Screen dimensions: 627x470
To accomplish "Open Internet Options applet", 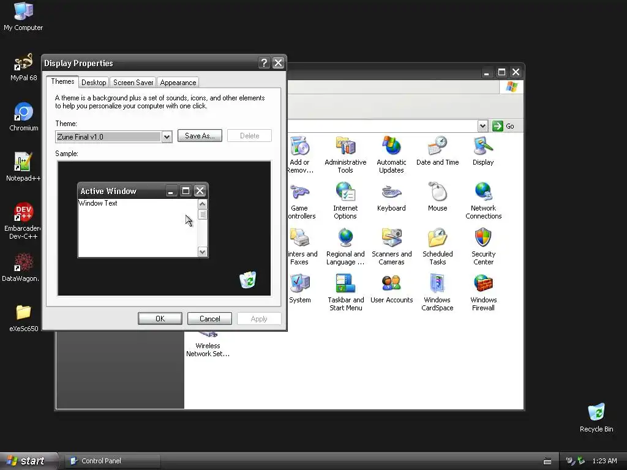I will [345, 201].
